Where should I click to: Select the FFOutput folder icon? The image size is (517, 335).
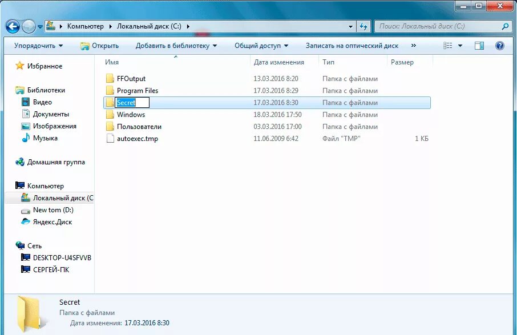[x=110, y=79]
